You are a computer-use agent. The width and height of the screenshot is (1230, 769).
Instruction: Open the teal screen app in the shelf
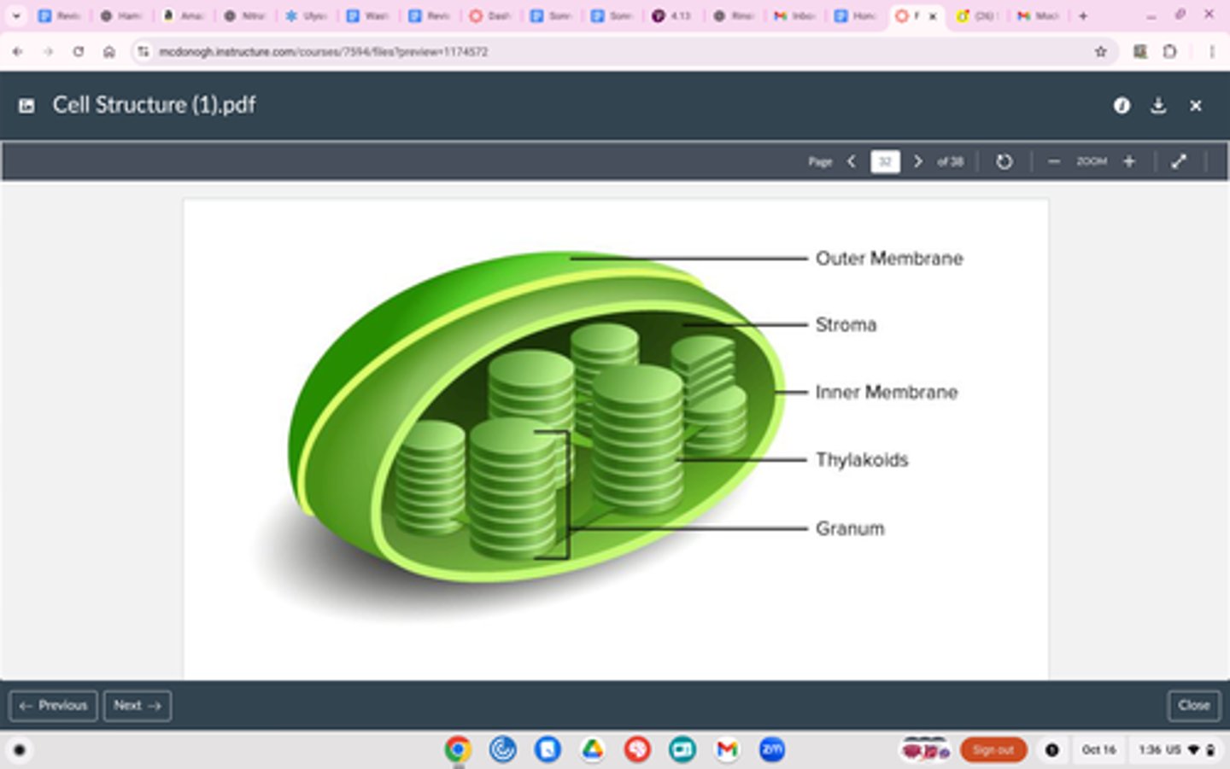pos(682,750)
